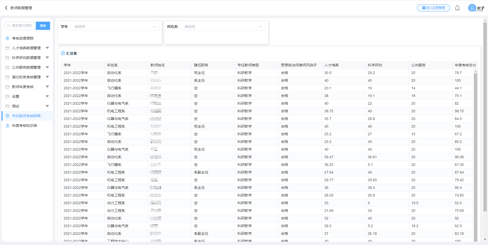
Task: Click the 考核进度跟踪 sidebar icon
Action: [x=7, y=38]
